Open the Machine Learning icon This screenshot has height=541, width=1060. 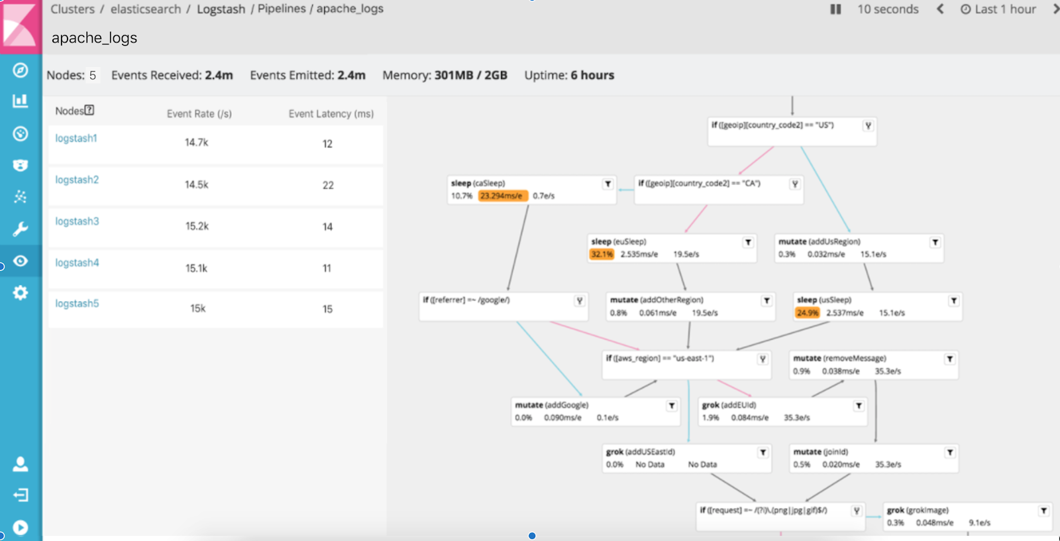[21, 197]
